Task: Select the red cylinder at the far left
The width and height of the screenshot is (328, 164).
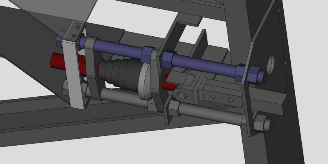Action: click(x=57, y=61)
